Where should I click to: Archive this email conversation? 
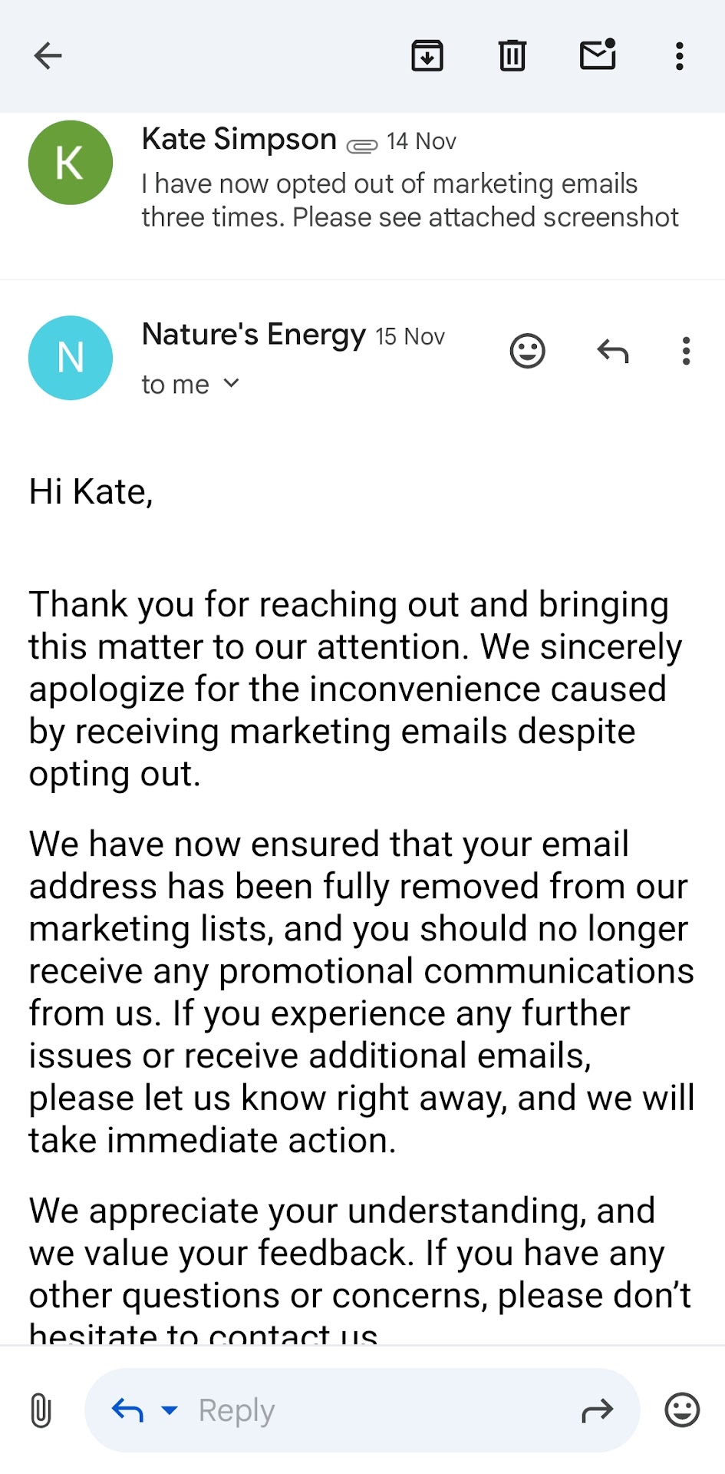pos(427,56)
